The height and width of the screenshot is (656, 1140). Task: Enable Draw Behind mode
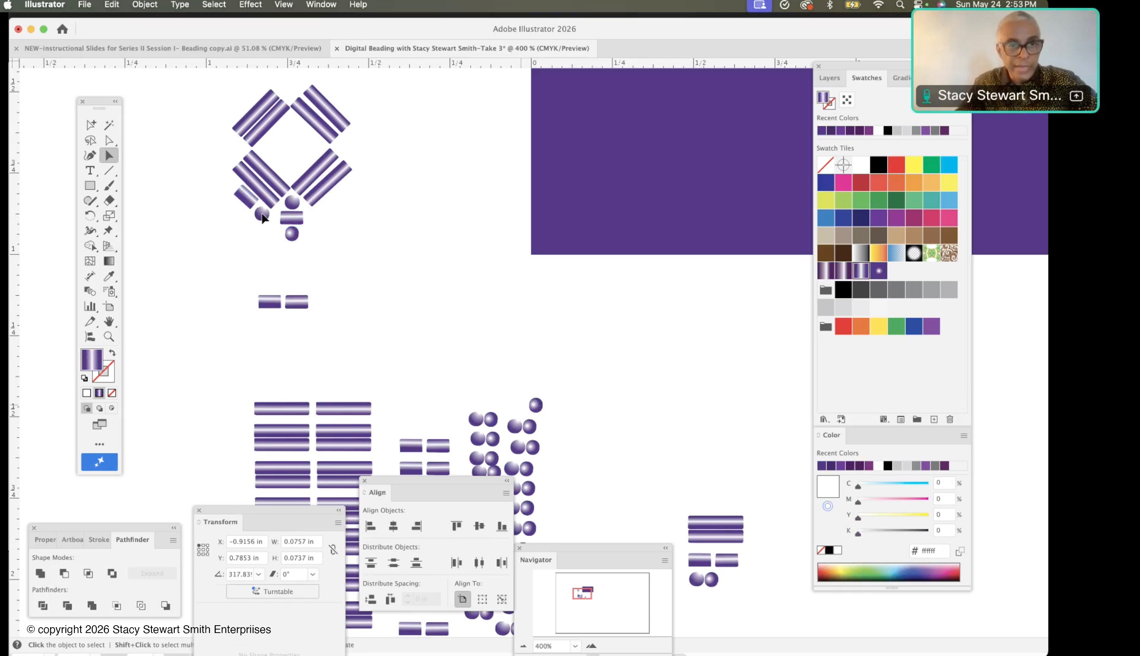100,408
